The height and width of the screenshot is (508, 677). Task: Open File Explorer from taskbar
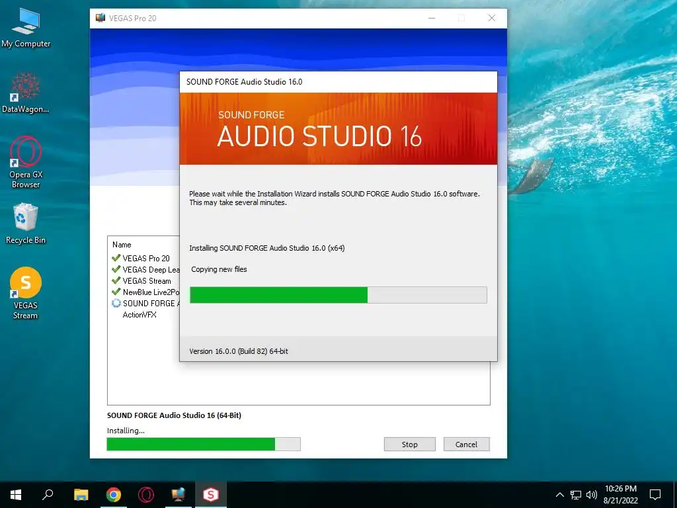point(81,495)
